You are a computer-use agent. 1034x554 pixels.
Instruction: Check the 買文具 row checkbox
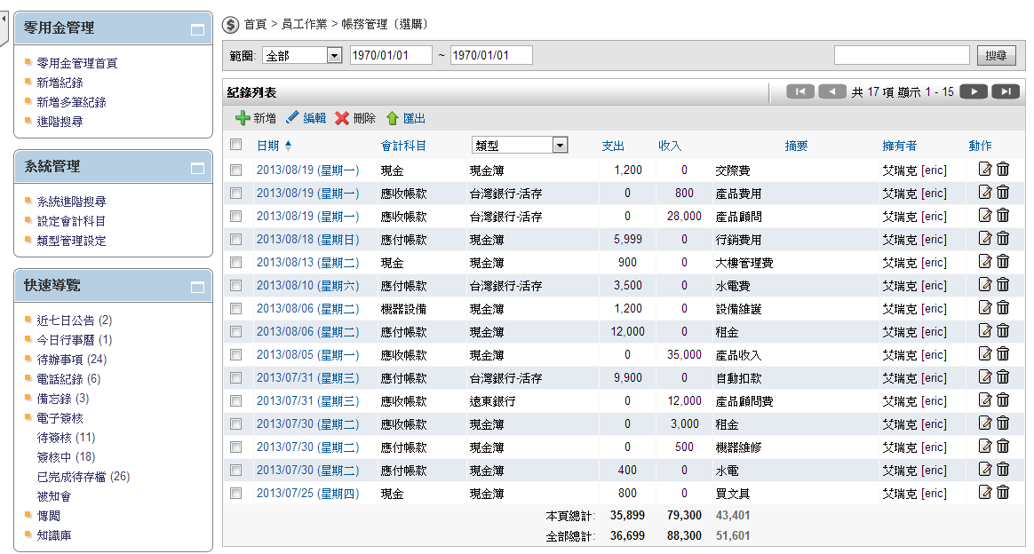coord(235,493)
